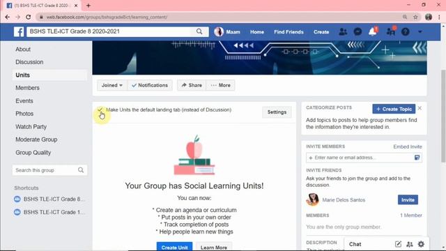
Task: Open the Photos section
Action: tap(24, 114)
